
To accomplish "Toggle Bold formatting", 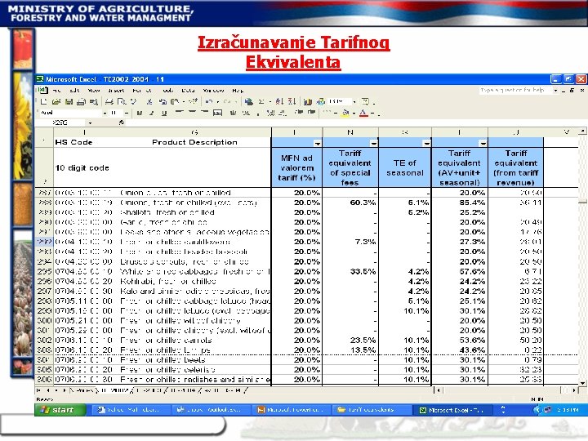I will coord(140,113).
